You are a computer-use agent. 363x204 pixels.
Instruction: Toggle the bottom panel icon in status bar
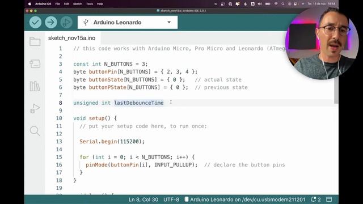[329, 199]
